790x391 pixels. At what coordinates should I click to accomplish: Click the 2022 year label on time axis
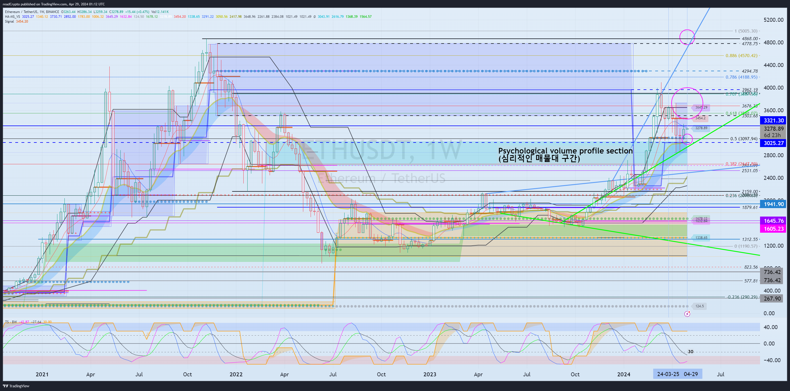click(x=236, y=374)
